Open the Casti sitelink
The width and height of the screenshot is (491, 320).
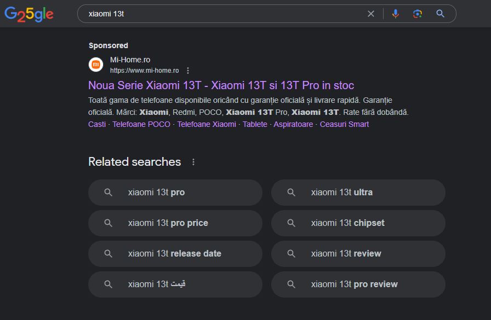coord(97,124)
